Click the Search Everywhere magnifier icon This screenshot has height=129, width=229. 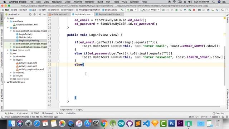(223, 10)
